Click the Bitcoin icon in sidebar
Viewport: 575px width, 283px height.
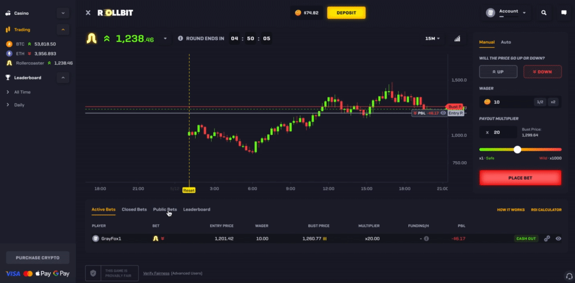(x=9, y=44)
